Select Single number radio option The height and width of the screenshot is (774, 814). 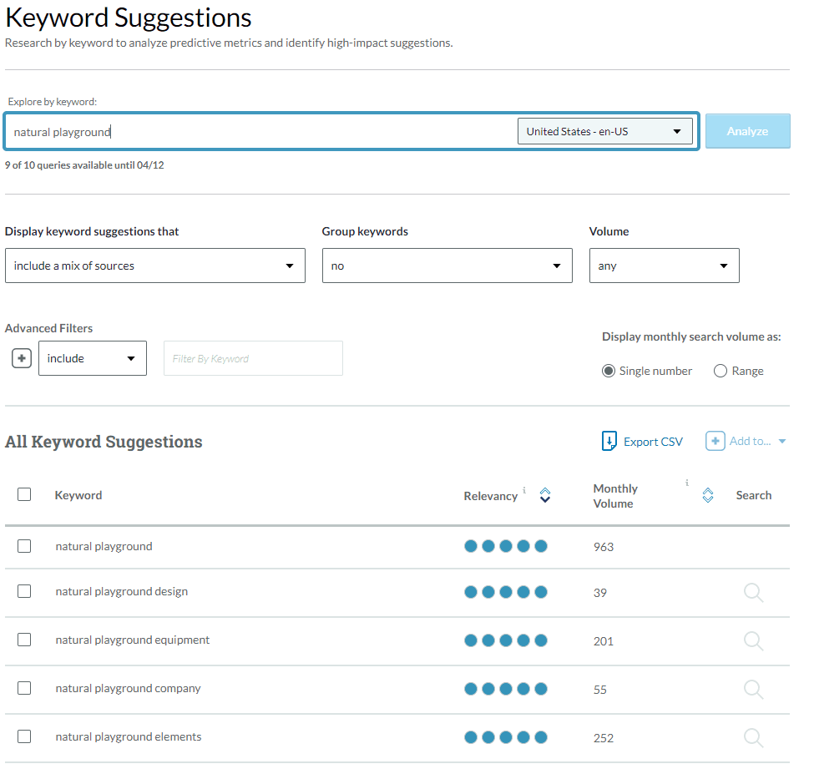point(609,371)
